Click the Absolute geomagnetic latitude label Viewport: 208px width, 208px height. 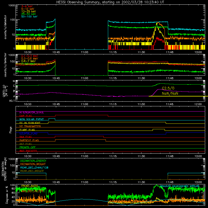179,186
